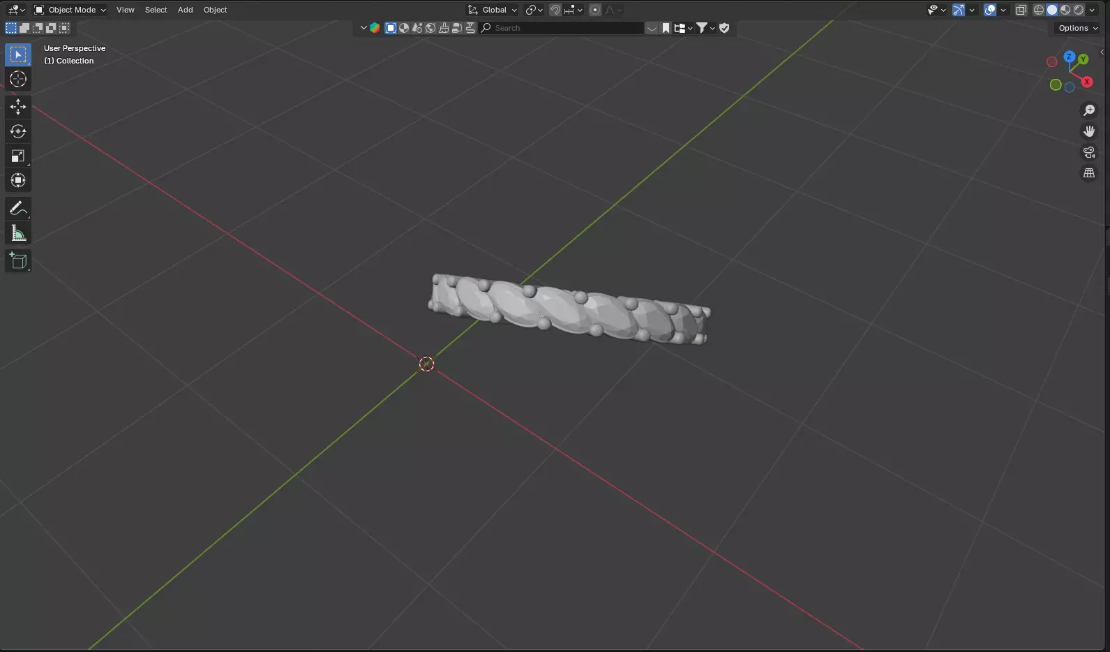
Task: Click the ring band mesh object
Action: pos(569,309)
